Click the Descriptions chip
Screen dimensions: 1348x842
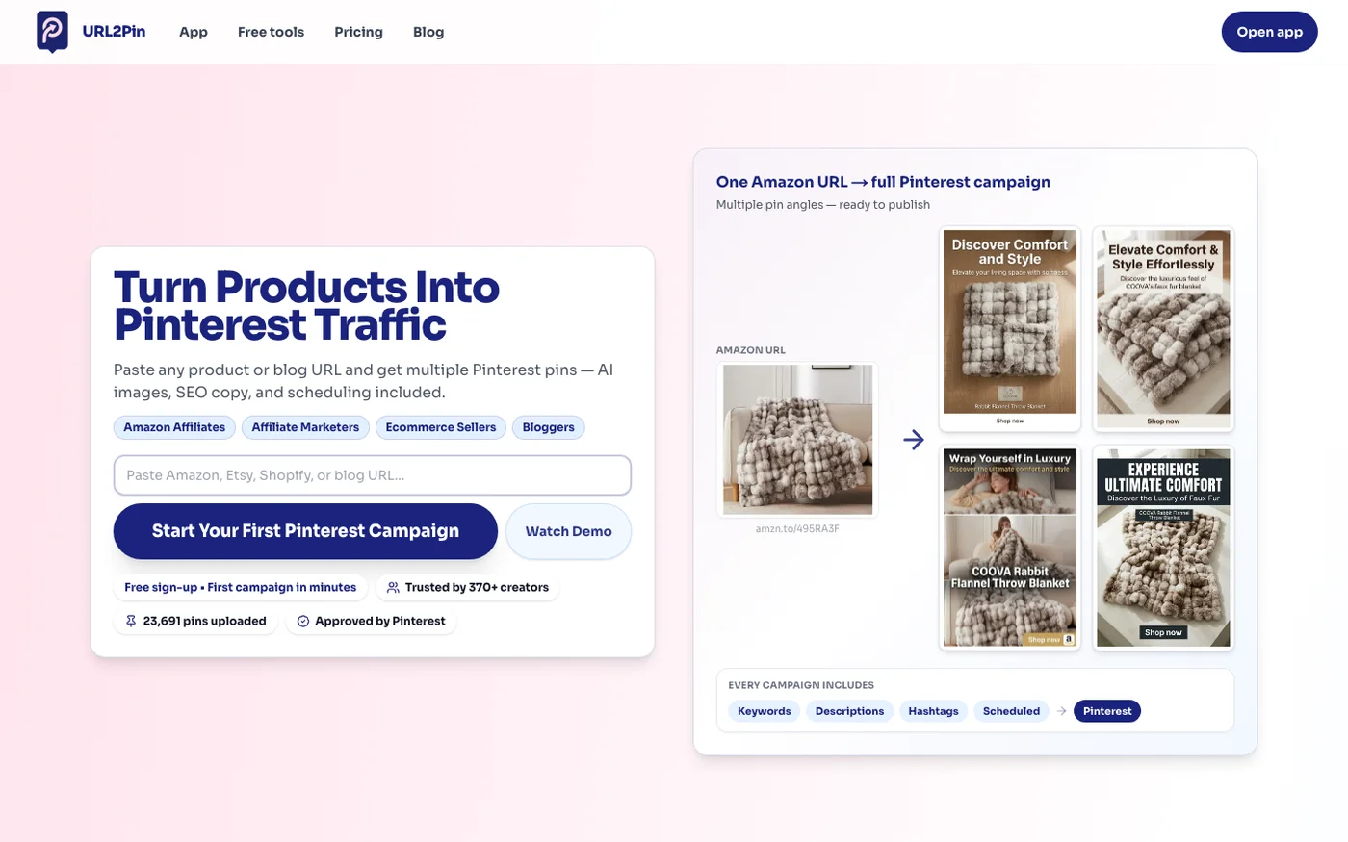(849, 711)
